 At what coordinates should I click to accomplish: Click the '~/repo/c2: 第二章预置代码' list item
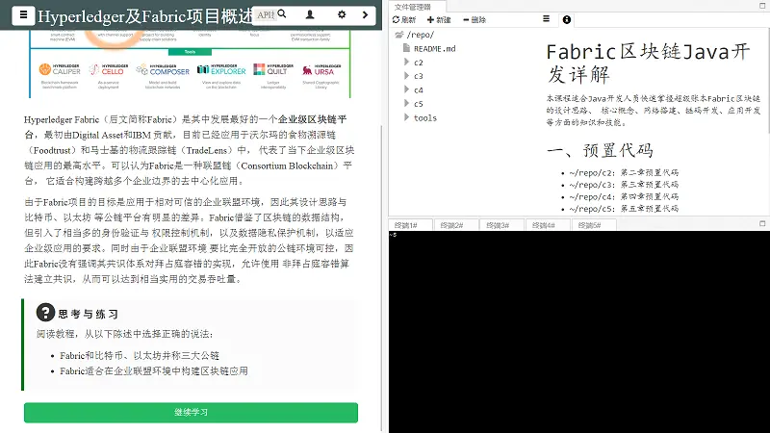(x=624, y=173)
